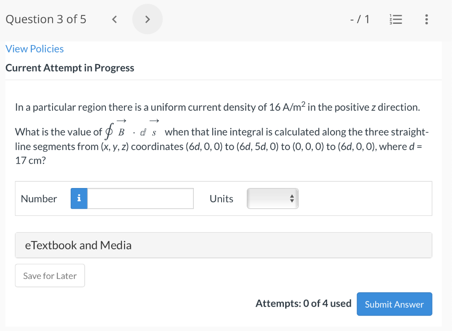Click the previous question chevron
This screenshot has height=331, width=452.
pyautogui.click(x=114, y=19)
